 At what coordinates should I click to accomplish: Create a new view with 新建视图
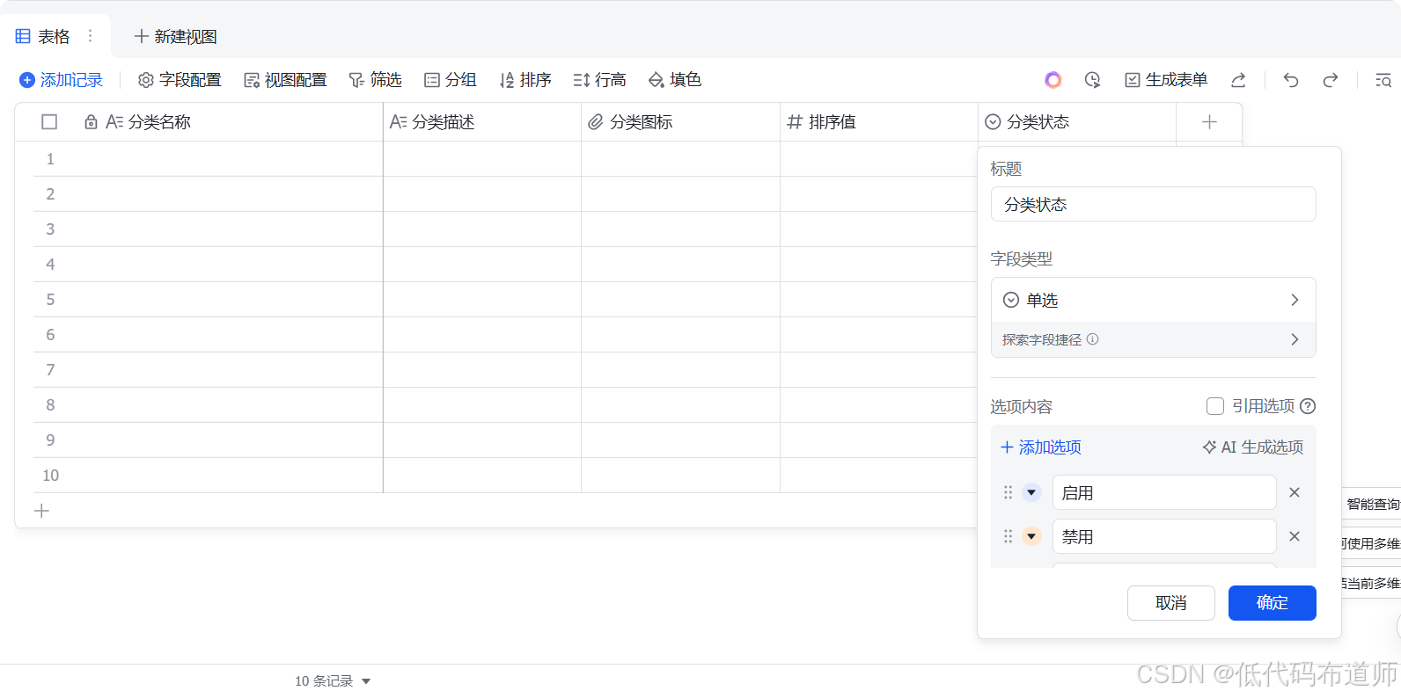click(x=175, y=36)
